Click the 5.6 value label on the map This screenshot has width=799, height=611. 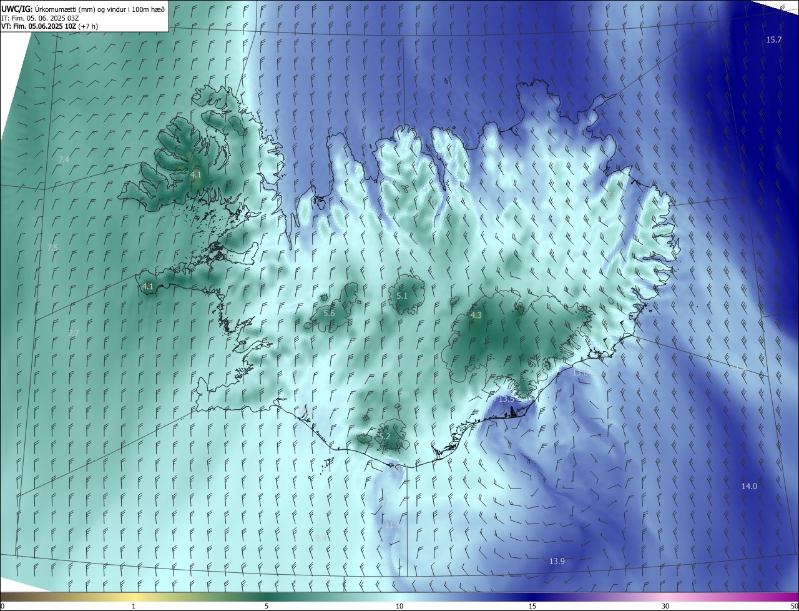click(x=329, y=313)
